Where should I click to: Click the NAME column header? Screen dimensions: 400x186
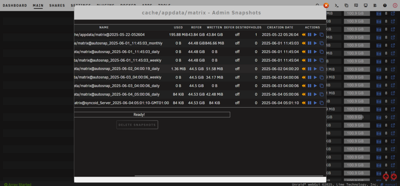point(104,27)
